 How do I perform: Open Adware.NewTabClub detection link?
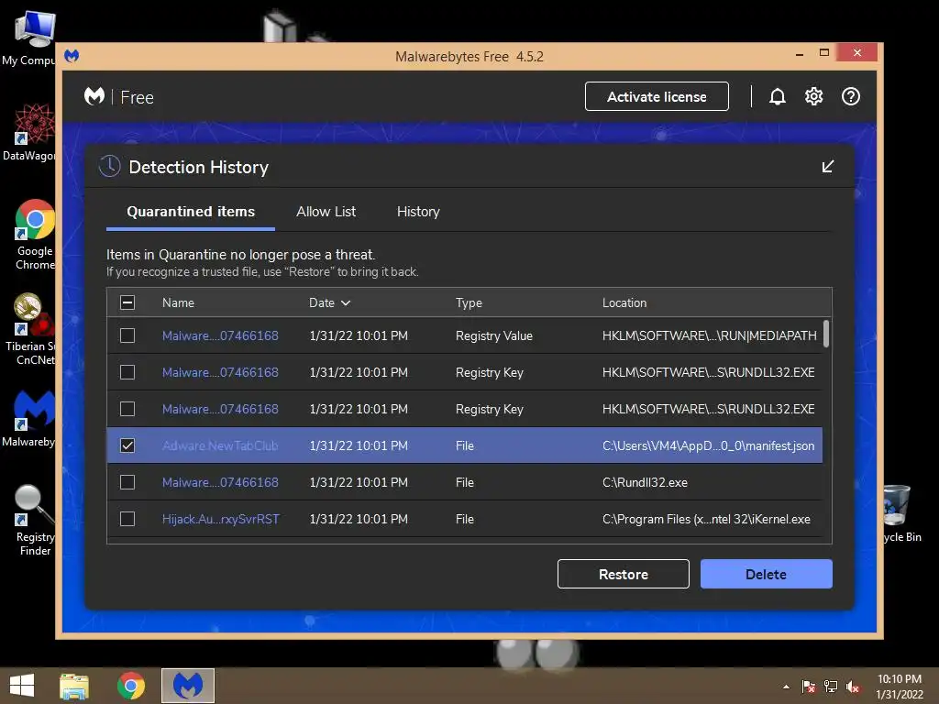pyautogui.click(x=220, y=446)
